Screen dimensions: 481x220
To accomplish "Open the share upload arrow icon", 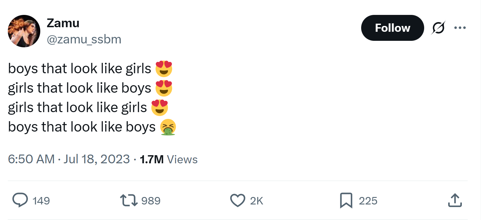I will point(455,200).
